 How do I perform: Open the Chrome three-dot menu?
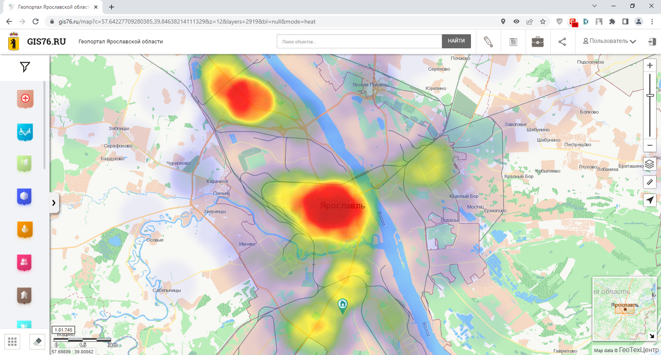[652, 21]
